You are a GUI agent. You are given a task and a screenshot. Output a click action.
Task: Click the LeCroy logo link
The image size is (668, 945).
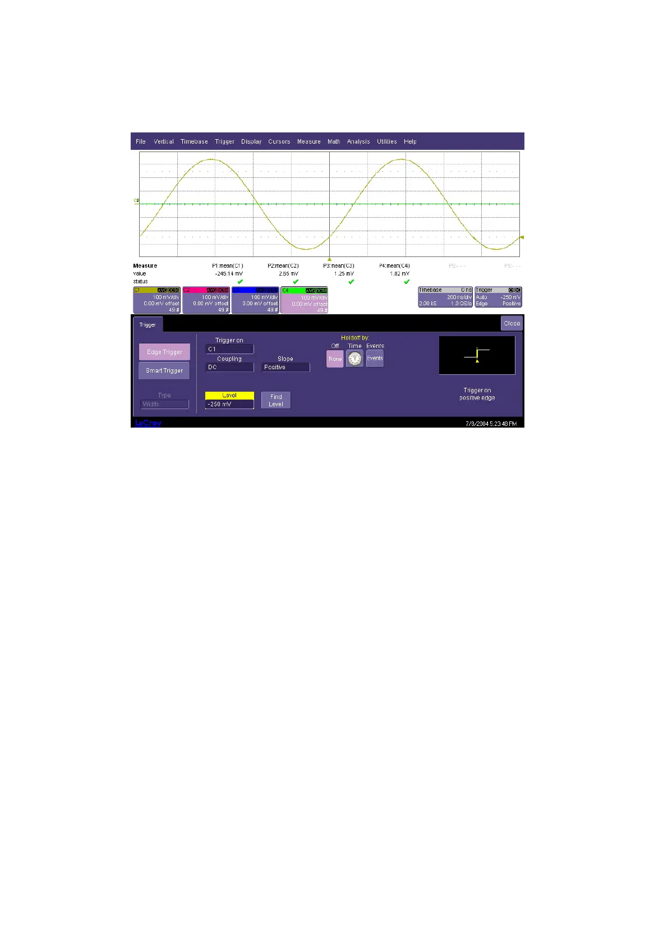148,423
